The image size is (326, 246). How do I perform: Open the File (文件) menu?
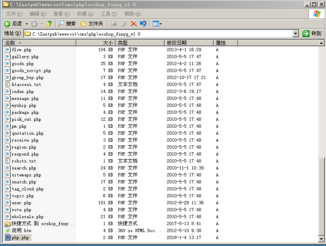click(x=14, y=14)
